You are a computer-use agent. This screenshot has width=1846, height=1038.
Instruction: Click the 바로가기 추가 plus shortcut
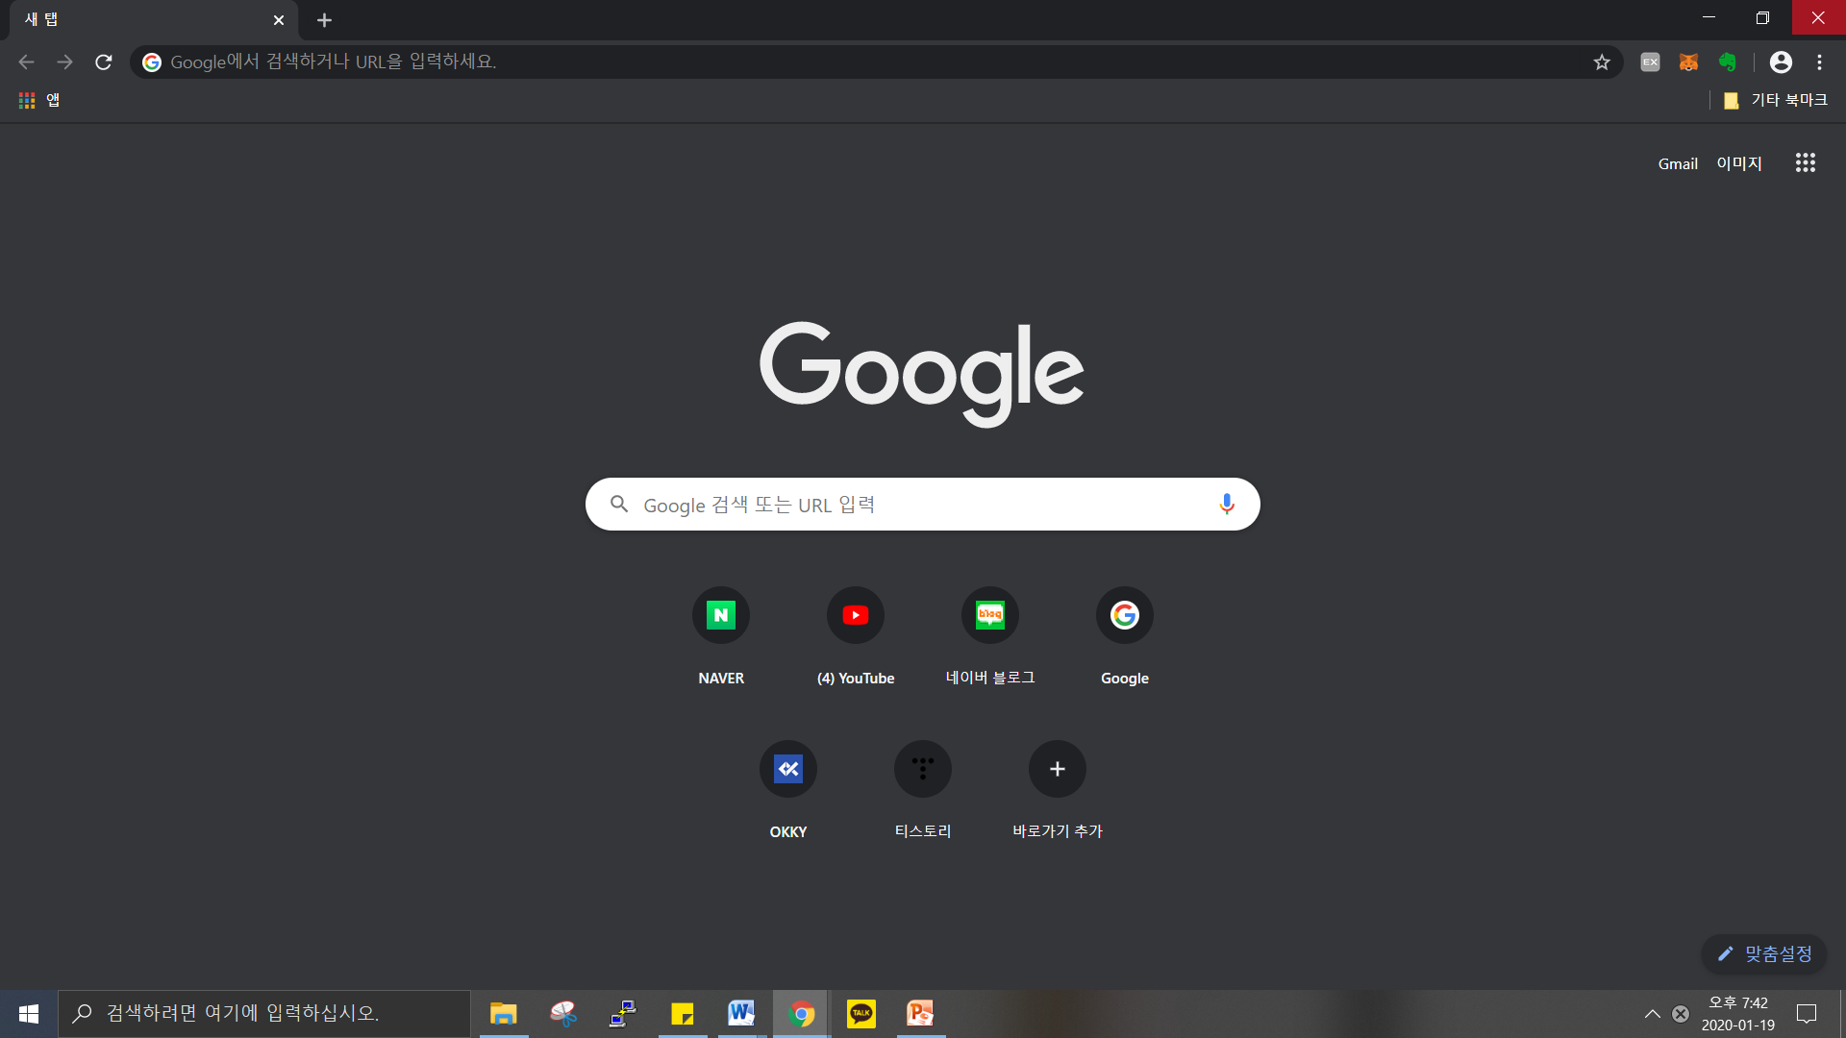[x=1057, y=769]
